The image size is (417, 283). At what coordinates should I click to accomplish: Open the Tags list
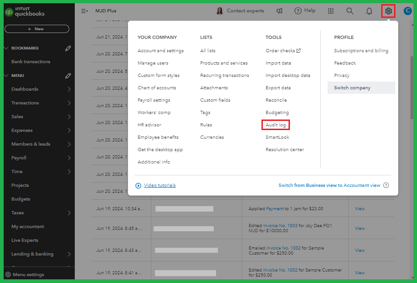pyautogui.click(x=205, y=113)
